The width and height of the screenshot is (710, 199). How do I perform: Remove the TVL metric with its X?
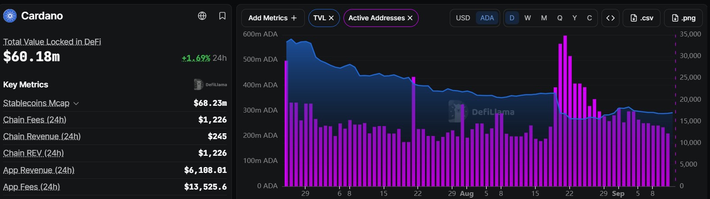(331, 18)
